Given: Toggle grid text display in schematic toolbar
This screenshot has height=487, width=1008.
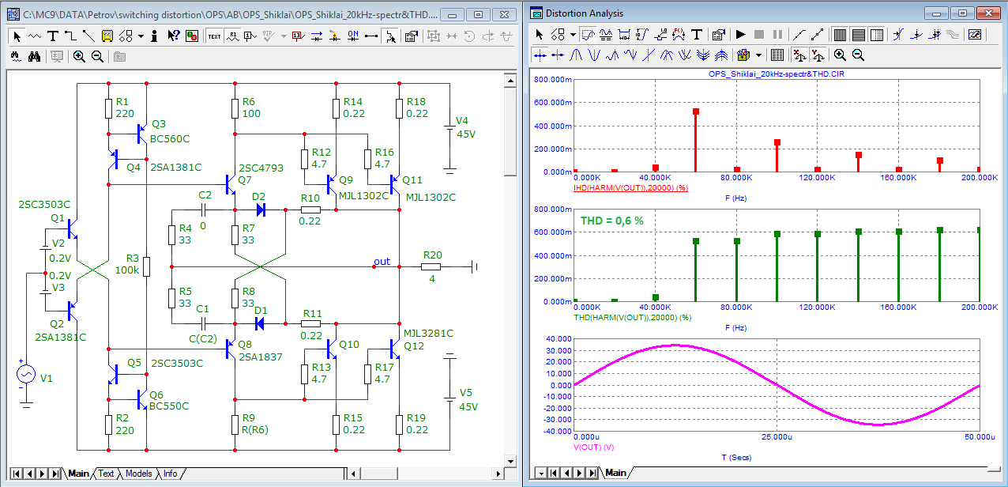Looking at the screenshot, I should click(214, 36).
